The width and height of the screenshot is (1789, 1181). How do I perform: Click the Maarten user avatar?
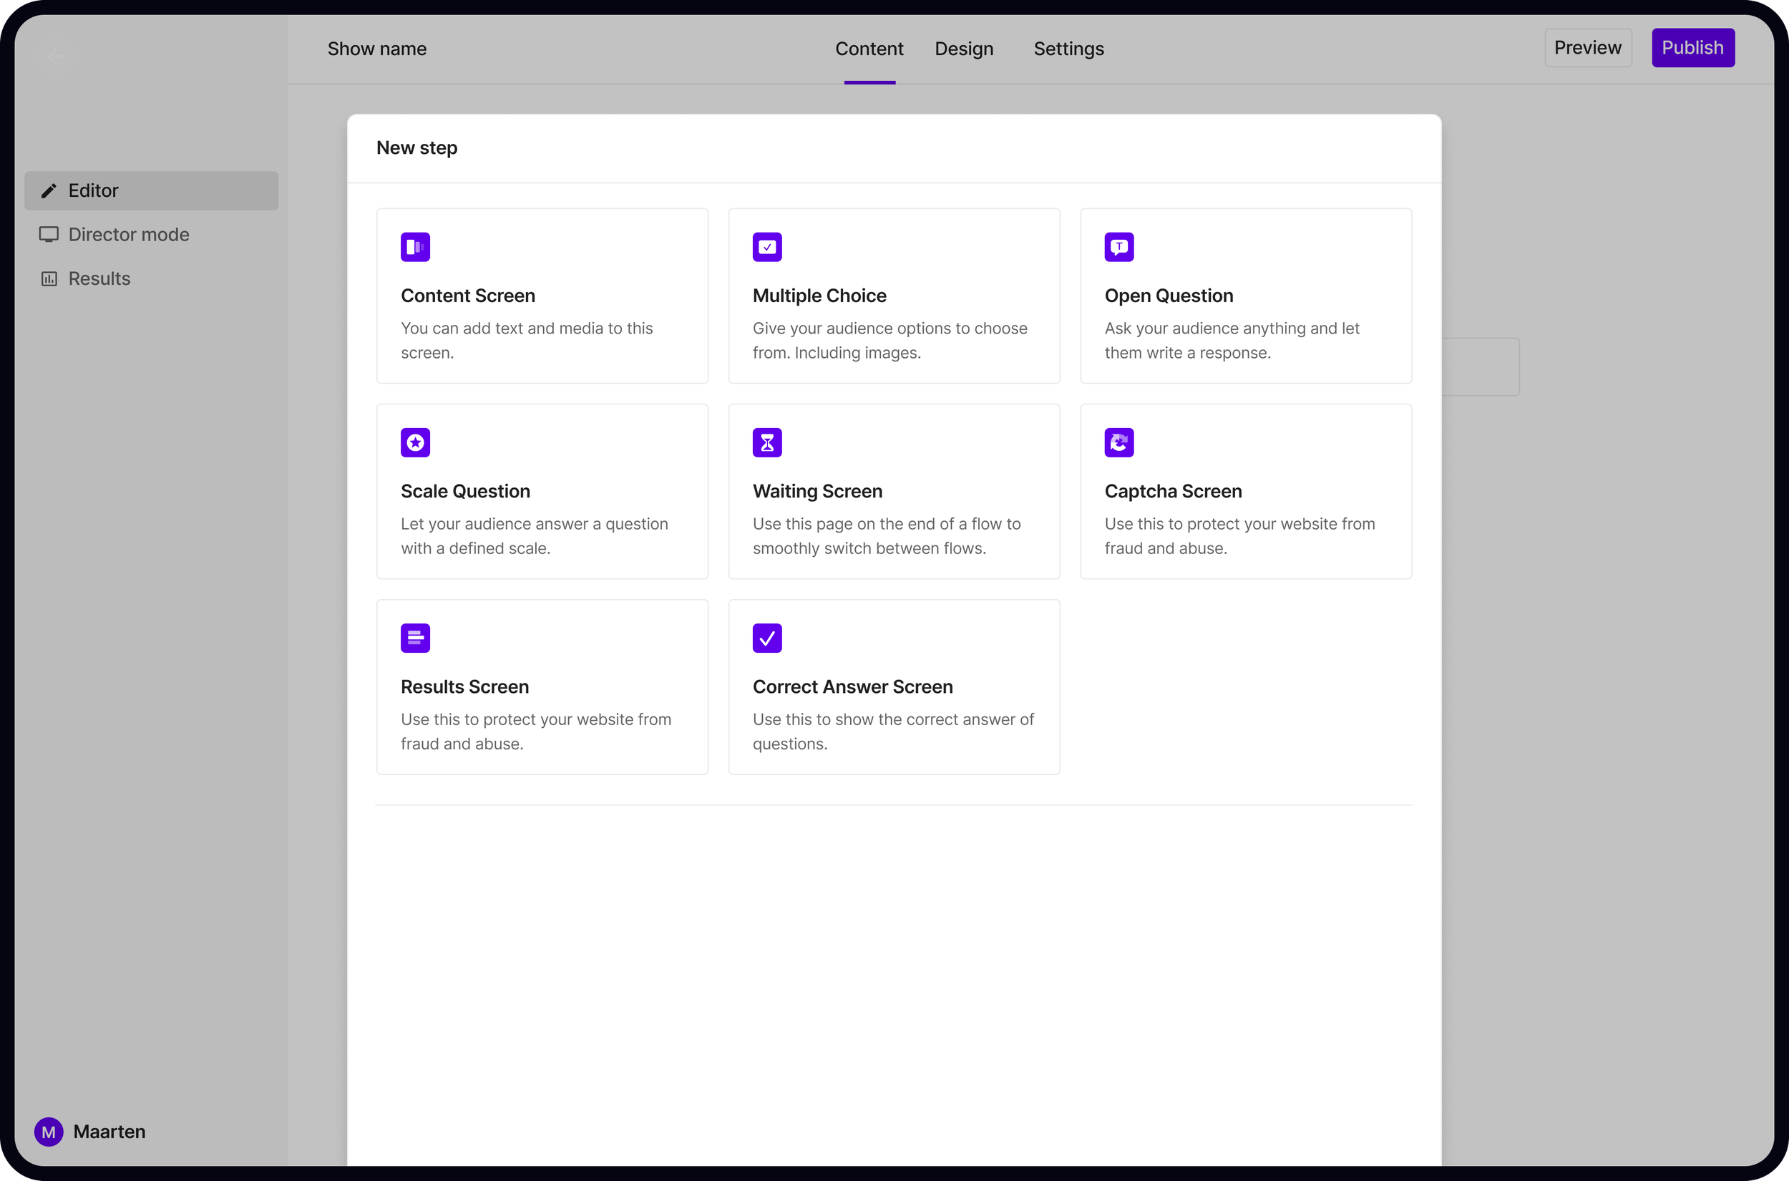49,1132
